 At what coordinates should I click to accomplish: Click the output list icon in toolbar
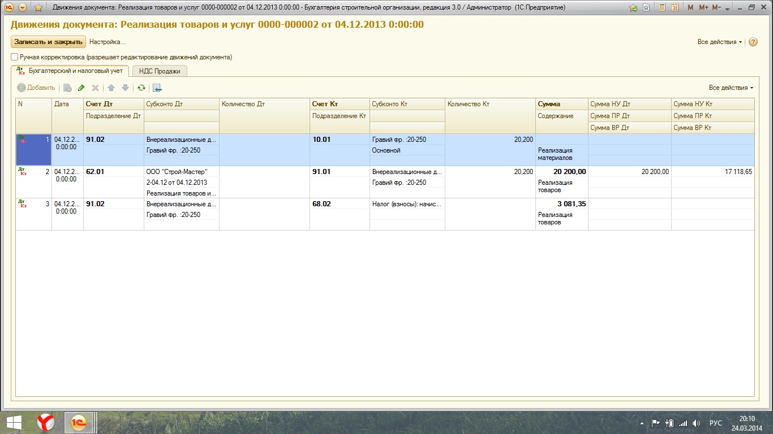[157, 88]
